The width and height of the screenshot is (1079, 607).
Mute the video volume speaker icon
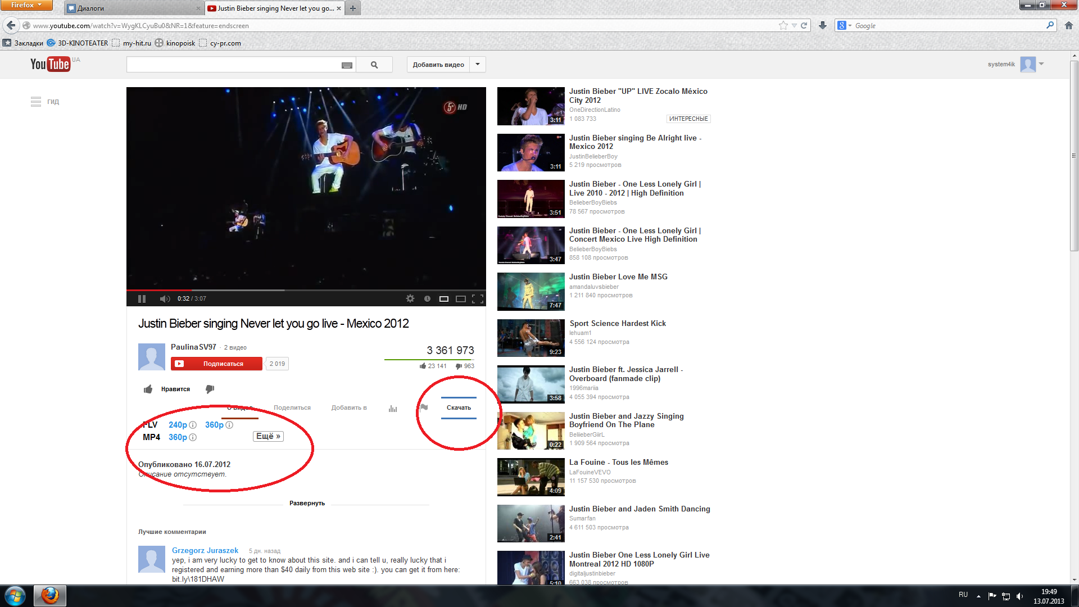[x=165, y=299]
